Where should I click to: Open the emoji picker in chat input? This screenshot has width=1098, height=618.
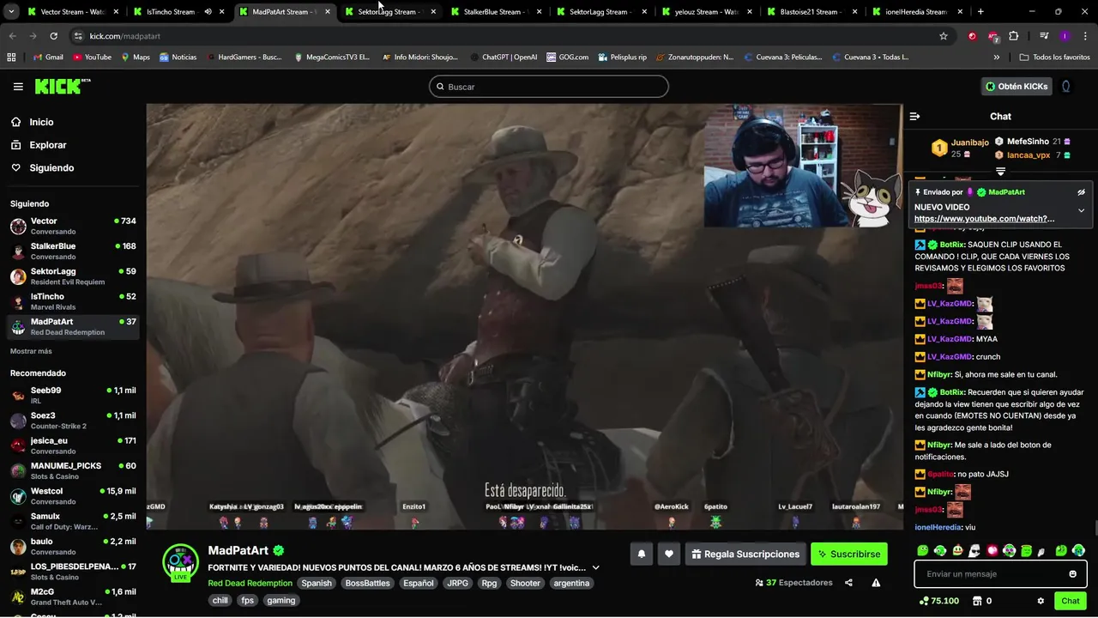(x=1072, y=574)
